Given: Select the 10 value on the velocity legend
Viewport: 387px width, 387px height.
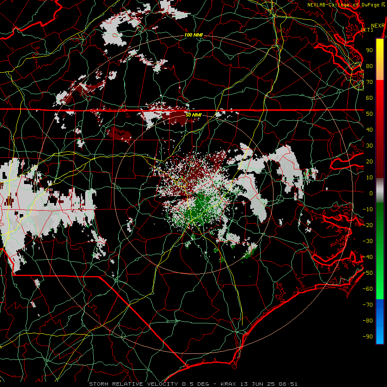Looking at the screenshot, I should 369,178.
